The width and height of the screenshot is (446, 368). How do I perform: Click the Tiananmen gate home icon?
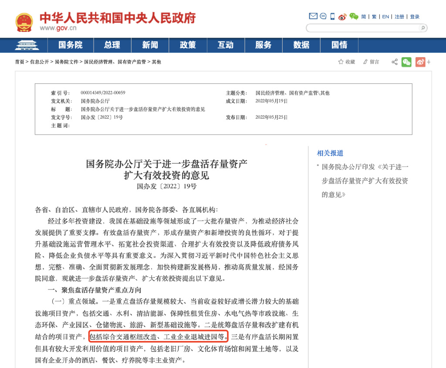(x=27, y=45)
